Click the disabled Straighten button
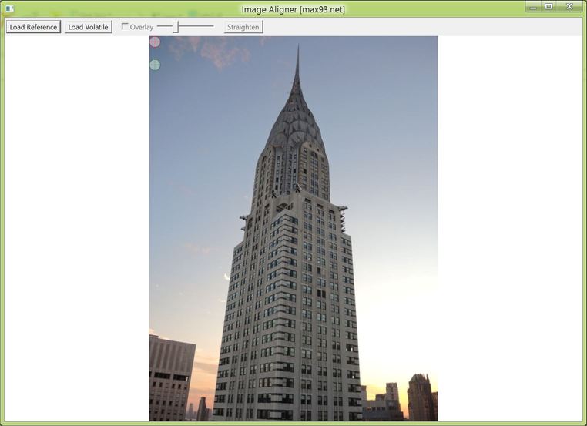The image size is (587, 426). coord(243,27)
